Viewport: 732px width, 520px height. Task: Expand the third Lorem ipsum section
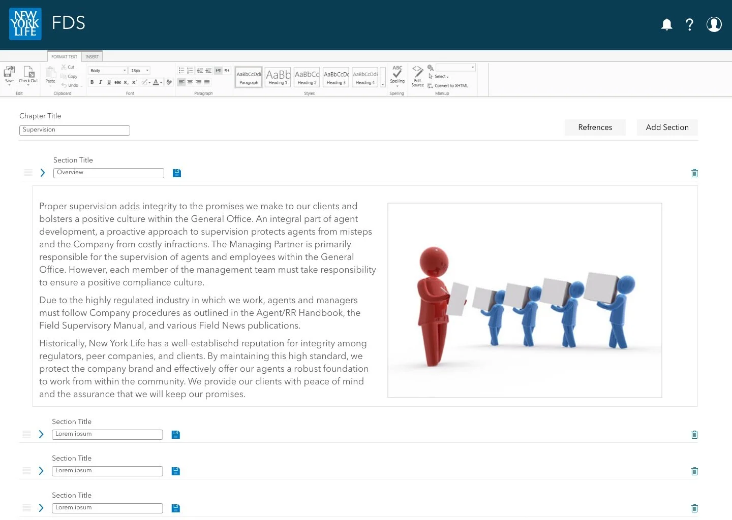point(41,508)
